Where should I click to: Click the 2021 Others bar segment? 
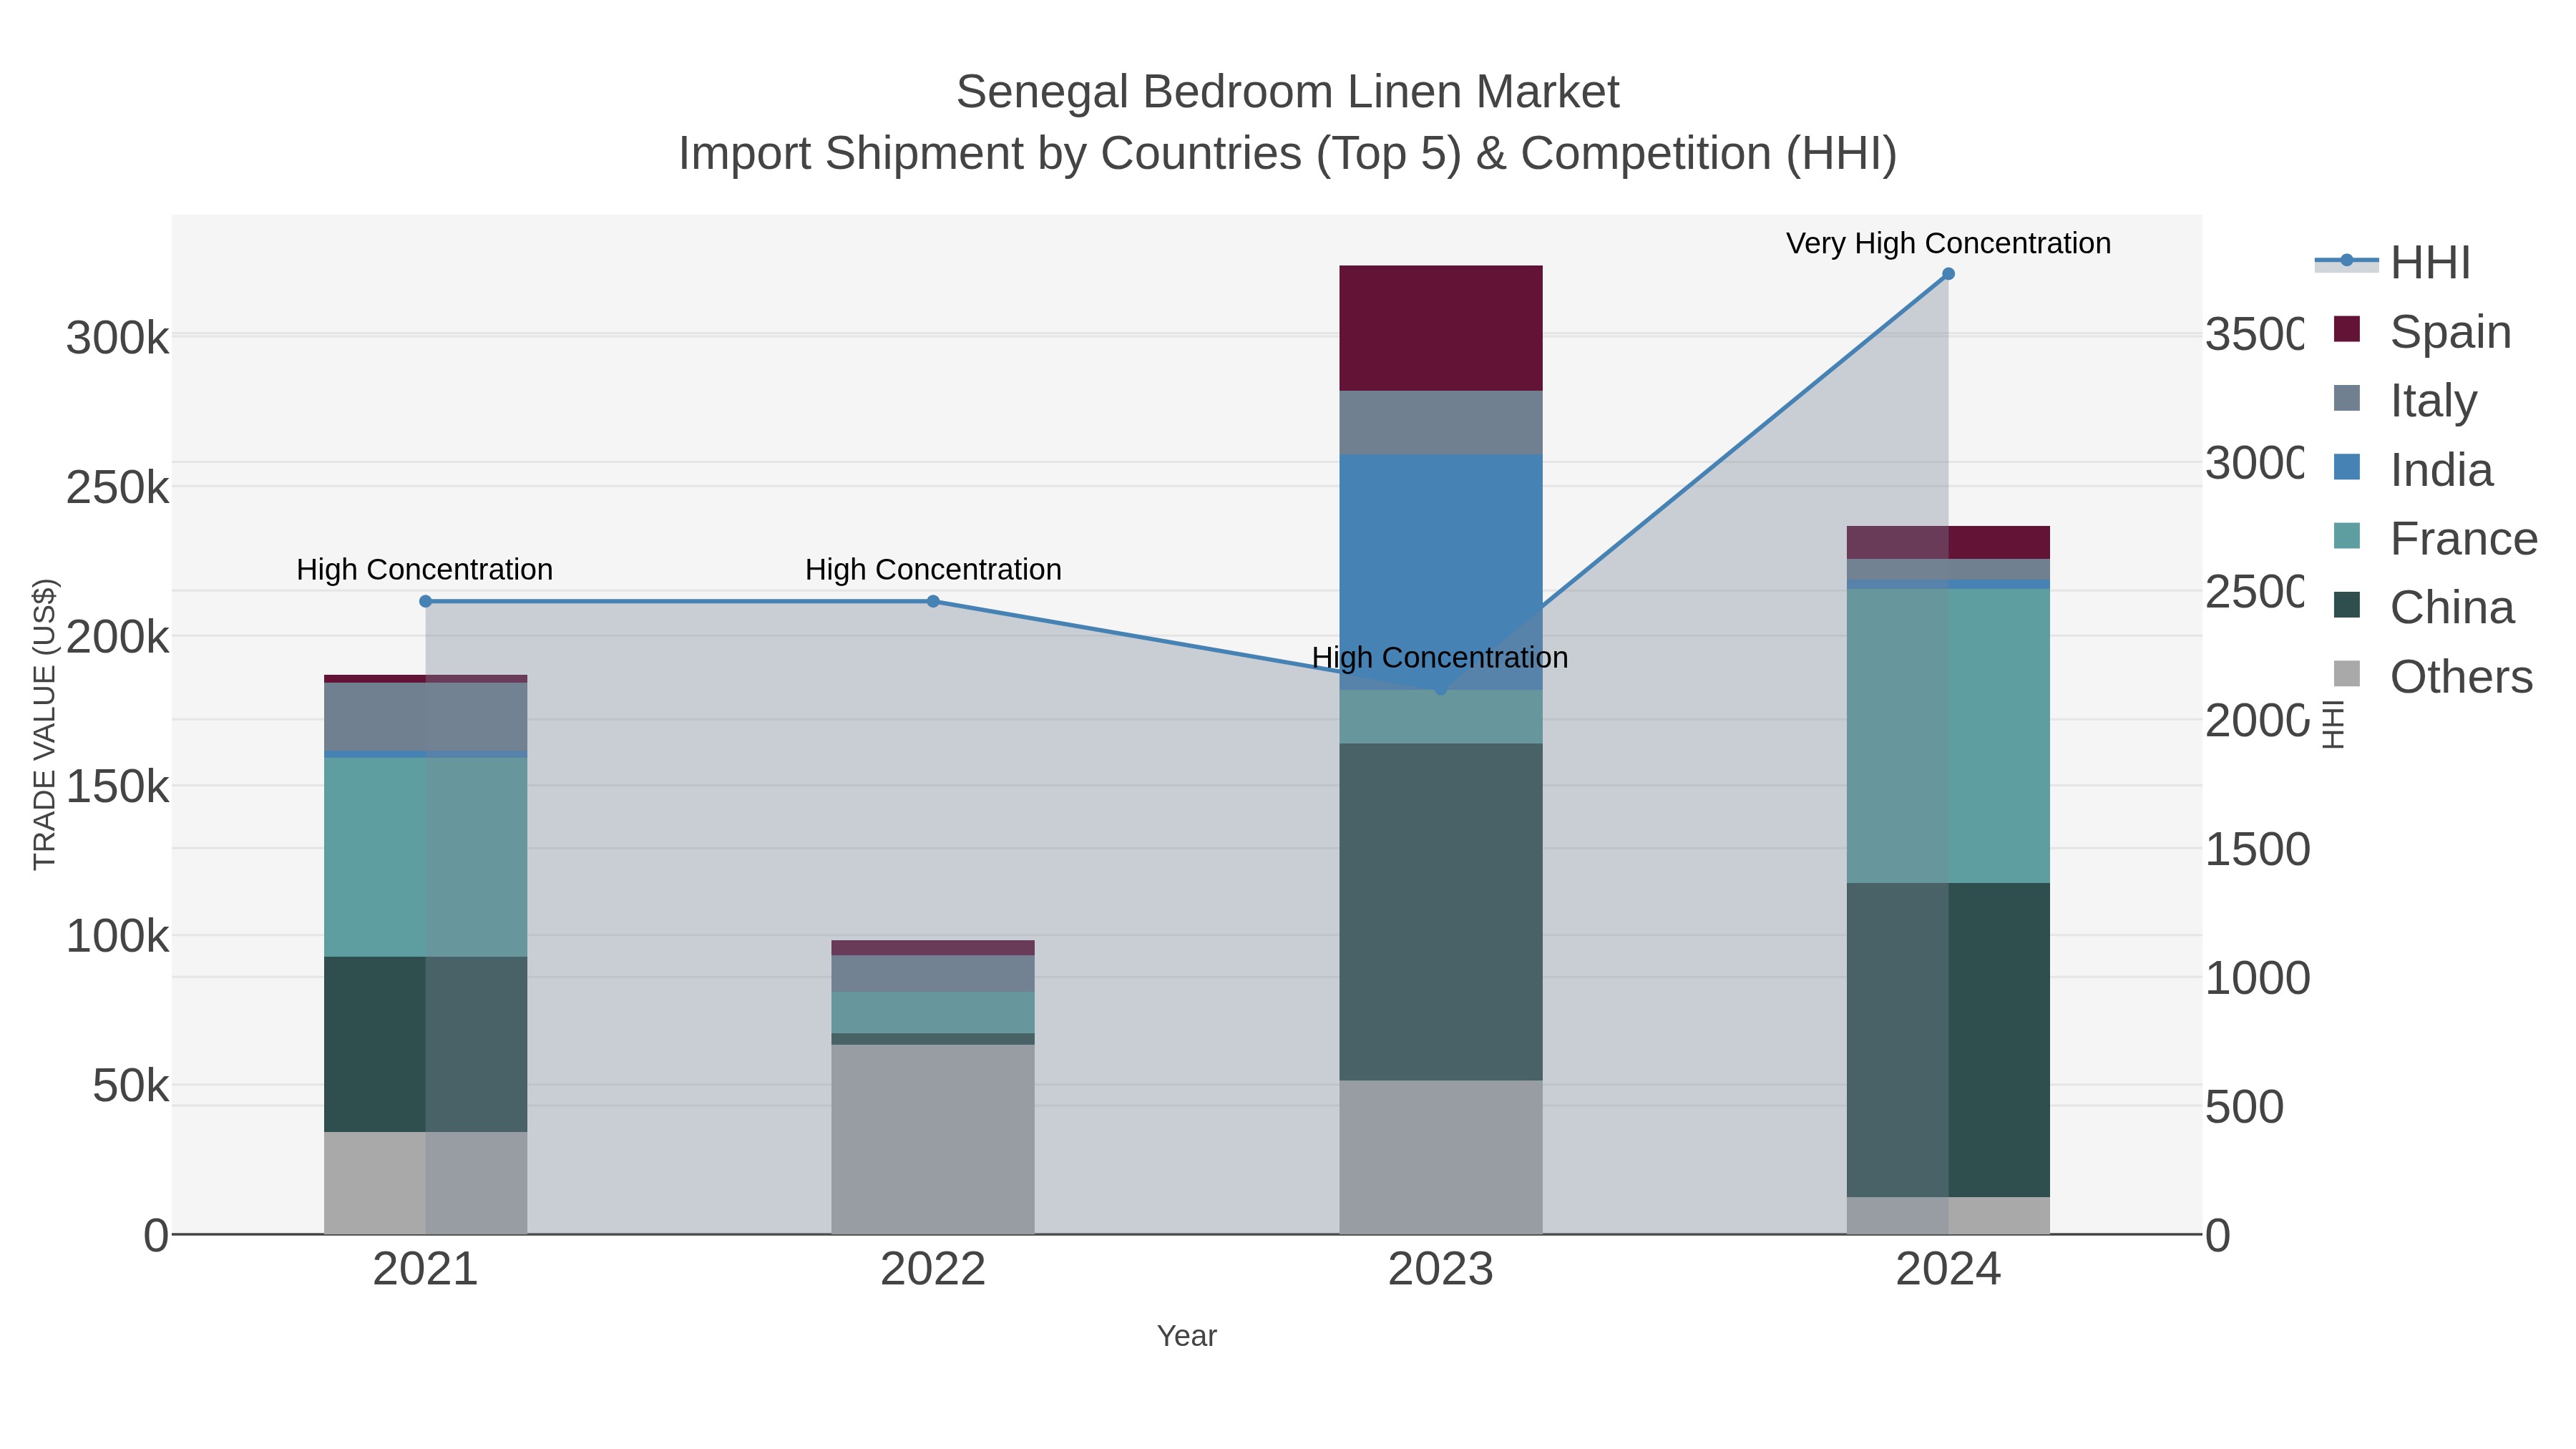(425, 1183)
